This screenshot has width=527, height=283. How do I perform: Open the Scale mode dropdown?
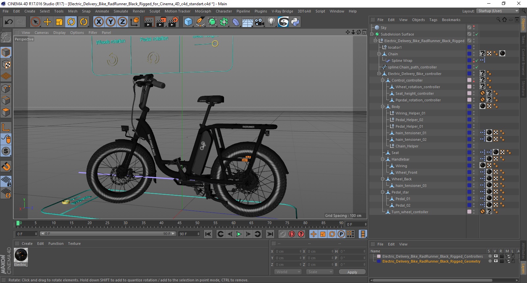(319, 272)
